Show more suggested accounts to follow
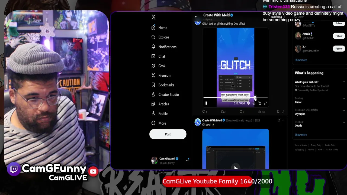The image size is (347, 195). click(301, 60)
